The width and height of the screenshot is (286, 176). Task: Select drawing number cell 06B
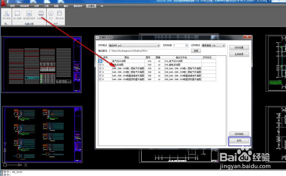point(150,79)
